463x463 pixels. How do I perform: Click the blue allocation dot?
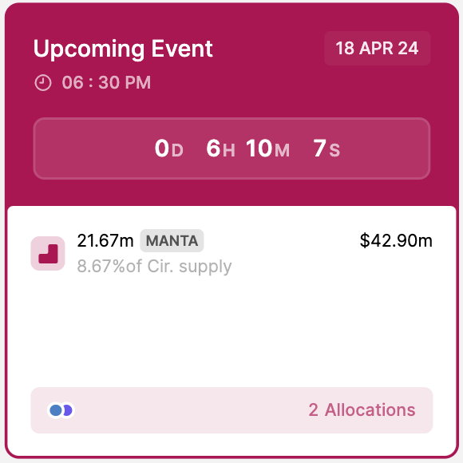(56, 410)
